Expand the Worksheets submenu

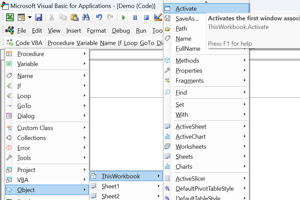point(206,147)
